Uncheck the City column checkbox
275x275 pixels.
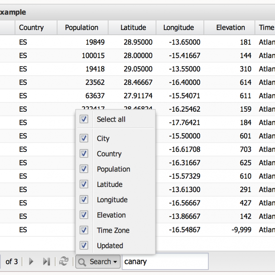pyautogui.click(x=84, y=138)
